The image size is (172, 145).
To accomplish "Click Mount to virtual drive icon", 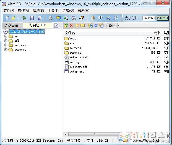I will tap(74, 18).
